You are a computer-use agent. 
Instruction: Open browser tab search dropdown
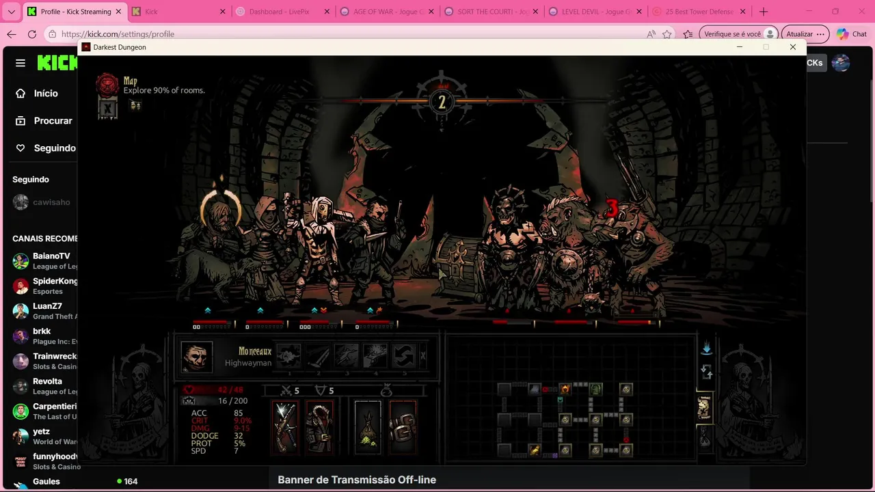[11, 12]
